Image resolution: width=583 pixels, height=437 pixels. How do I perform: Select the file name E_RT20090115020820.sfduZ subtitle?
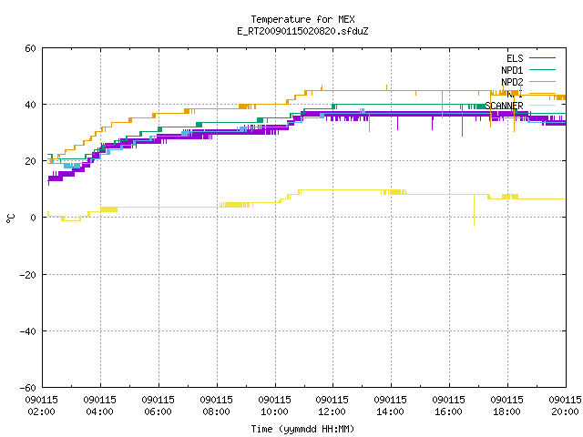coord(302,31)
